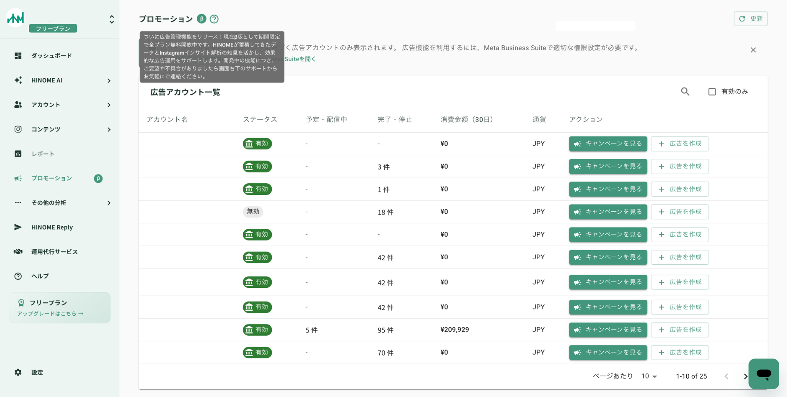Click the 更新 refresh button
This screenshot has height=397, width=787.
[750, 19]
